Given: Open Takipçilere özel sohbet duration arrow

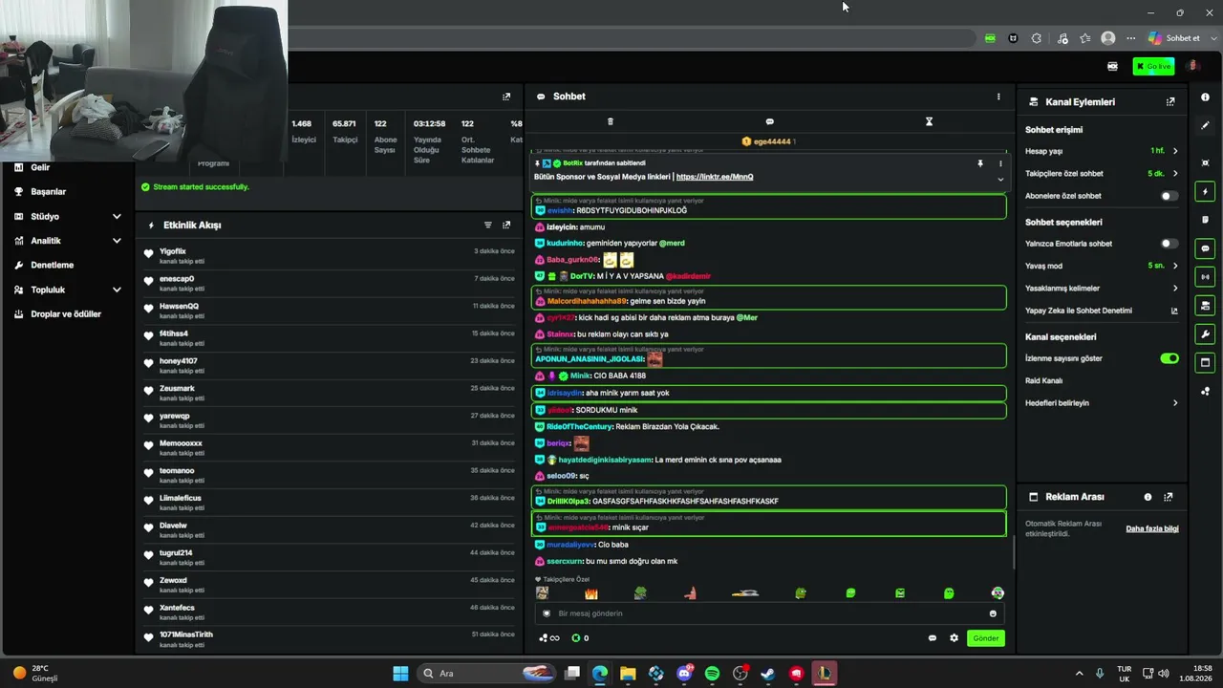Looking at the screenshot, I should point(1175,174).
